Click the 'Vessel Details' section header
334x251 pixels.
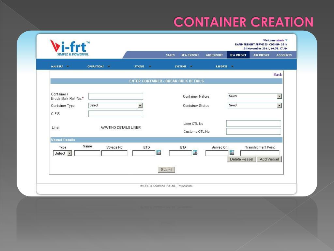click(x=63, y=140)
